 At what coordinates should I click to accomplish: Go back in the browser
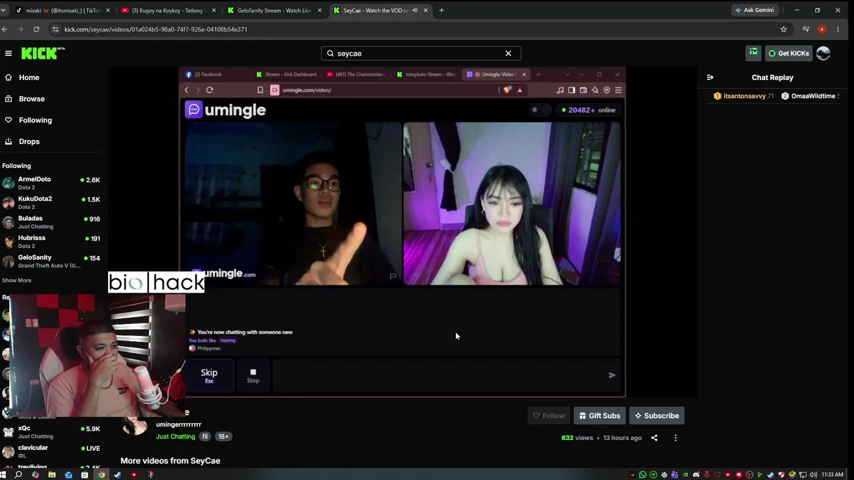pyautogui.click(x=5, y=29)
